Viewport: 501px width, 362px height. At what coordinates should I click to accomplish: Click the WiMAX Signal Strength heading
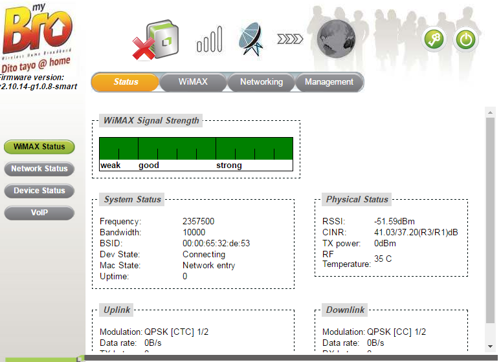[151, 121]
